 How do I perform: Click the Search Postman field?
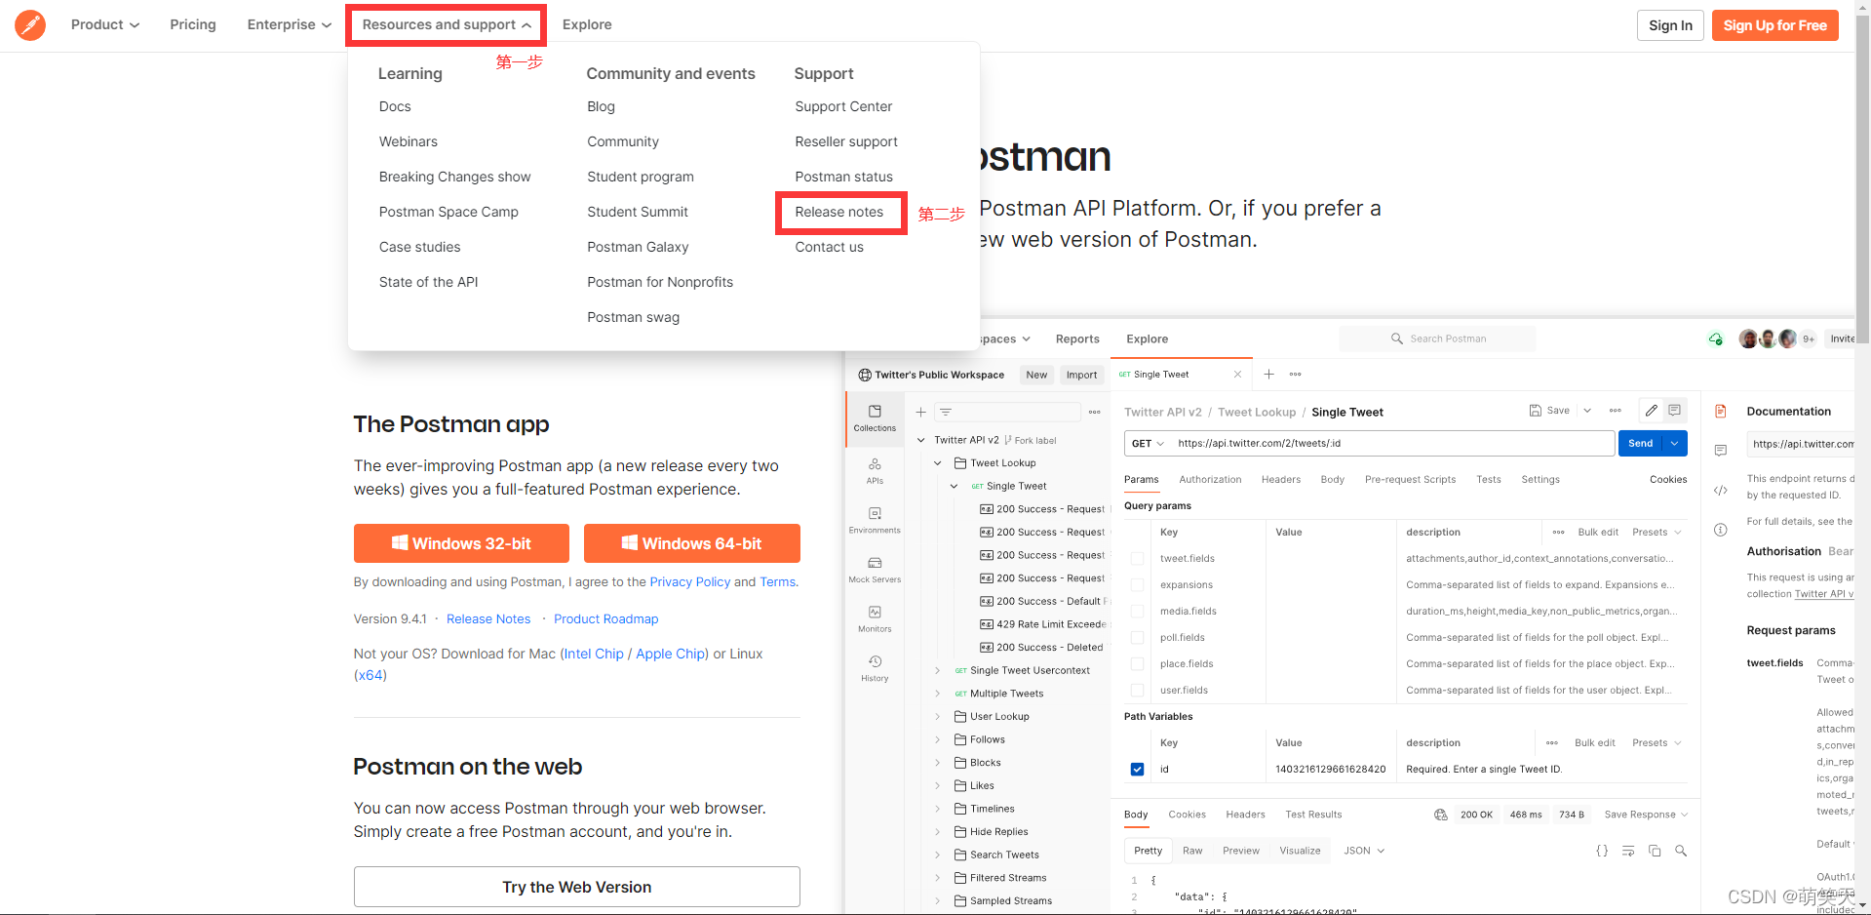(1437, 339)
